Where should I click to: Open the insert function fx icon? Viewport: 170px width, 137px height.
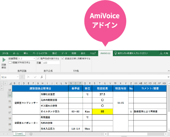pos(42,77)
